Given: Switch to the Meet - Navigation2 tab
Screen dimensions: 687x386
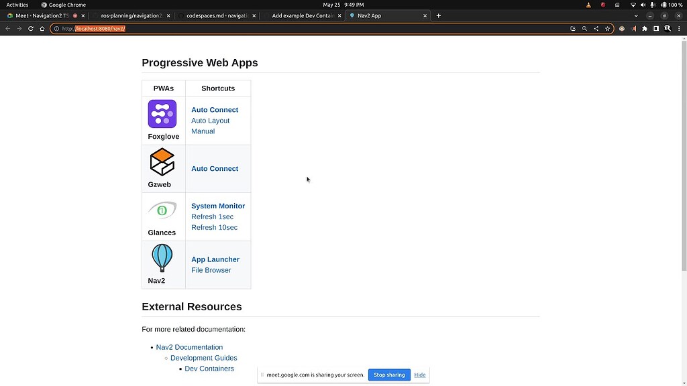Looking at the screenshot, I should (x=42, y=16).
